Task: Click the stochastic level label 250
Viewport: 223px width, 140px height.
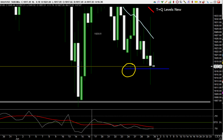Action: point(216,116)
